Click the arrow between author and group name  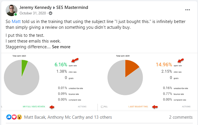tap(54, 8)
